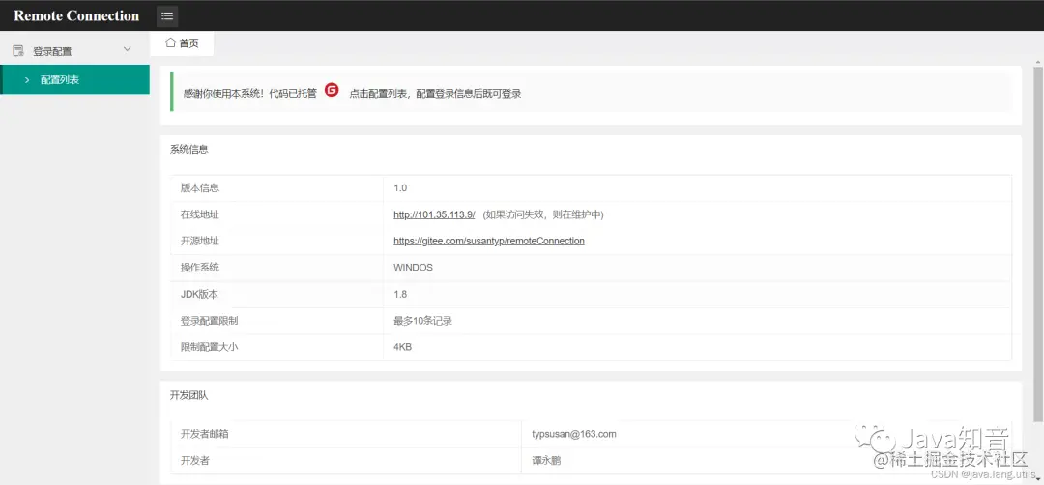Viewport: 1044px width, 485px height.
Task: Click the 在线地址 label cell
Action: click(x=277, y=214)
